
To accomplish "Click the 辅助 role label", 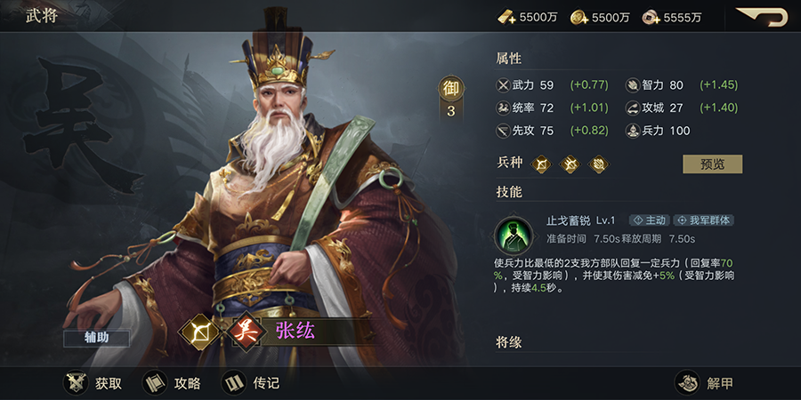I will [96, 338].
